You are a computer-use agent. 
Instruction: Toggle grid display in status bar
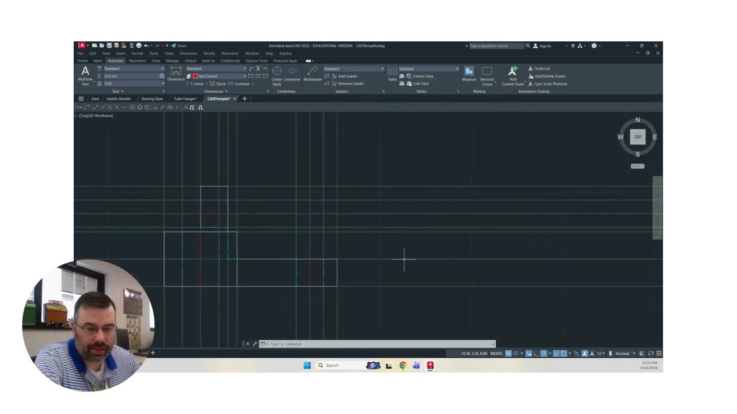(x=508, y=353)
